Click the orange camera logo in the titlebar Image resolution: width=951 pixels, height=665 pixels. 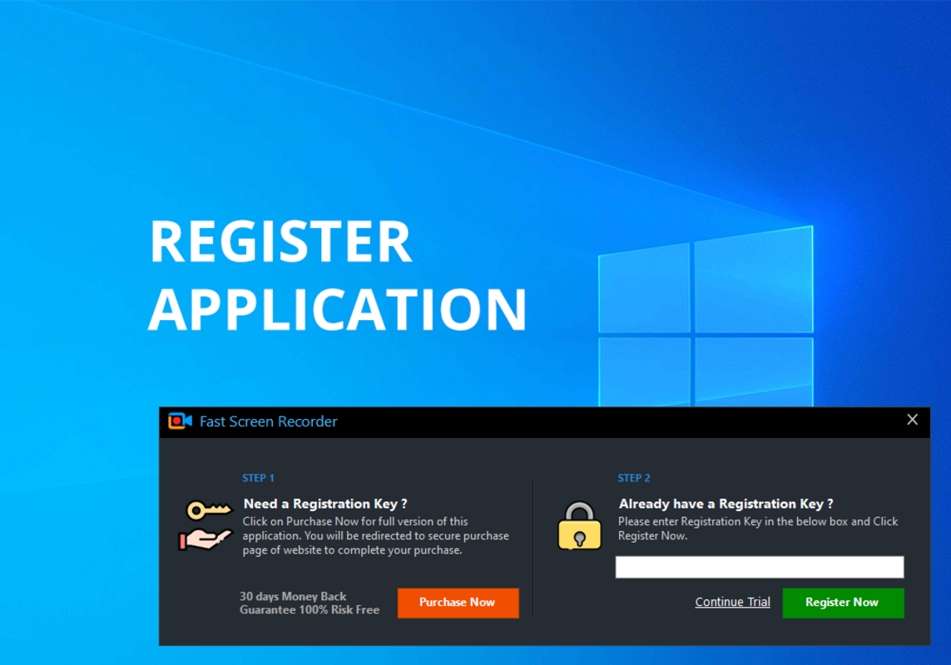(x=179, y=421)
